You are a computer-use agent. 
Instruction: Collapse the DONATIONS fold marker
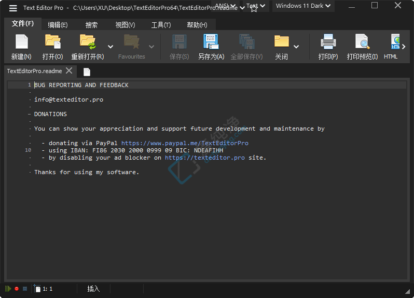click(x=29, y=114)
